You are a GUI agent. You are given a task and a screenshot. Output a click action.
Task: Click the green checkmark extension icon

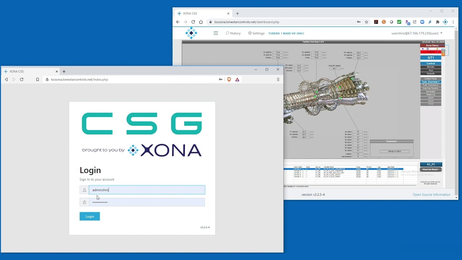point(399,22)
